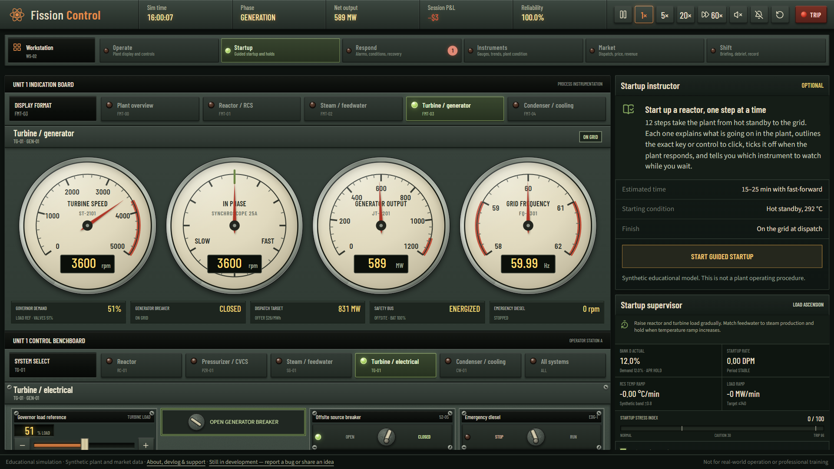Viewport: 834px width, 469px height.
Task: Turn the Offsite source breaker knob
Action: [386, 437]
